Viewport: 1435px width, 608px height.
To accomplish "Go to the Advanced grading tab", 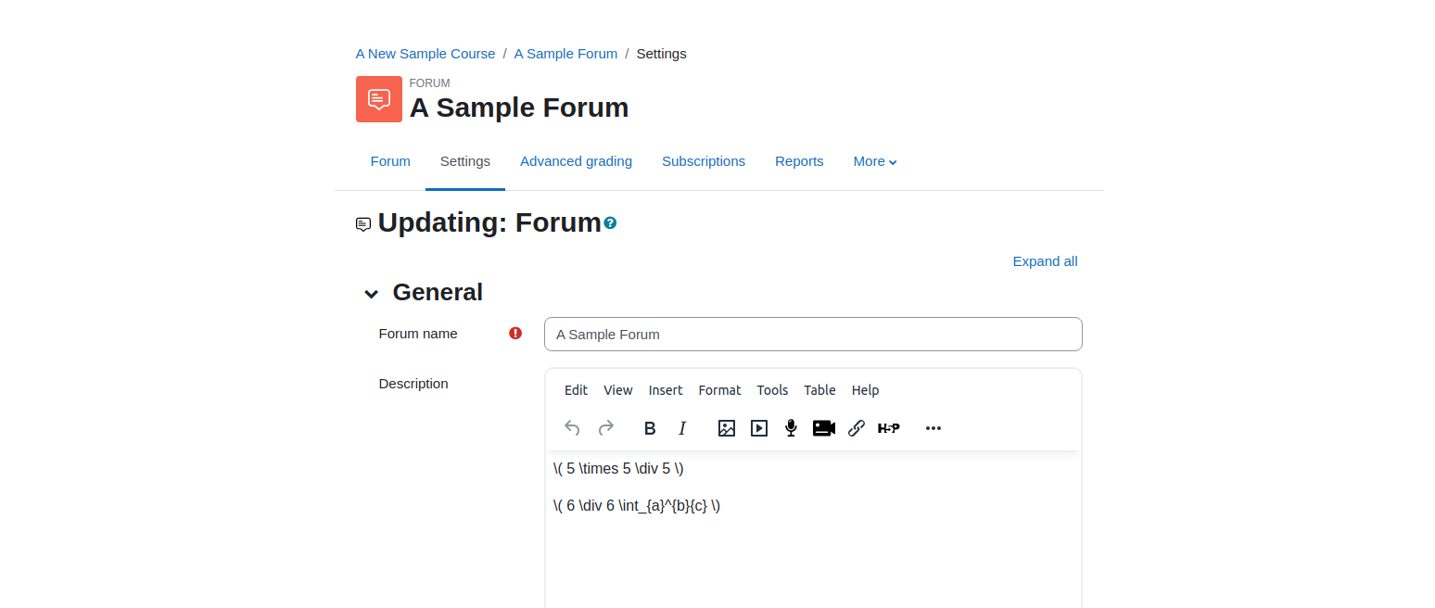I will pyautogui.click(x=576, y=161).
